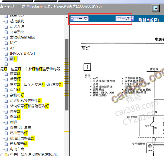Select 点火系统 in the tree
This screenshot has width=164, height=156.
[17, 27]
